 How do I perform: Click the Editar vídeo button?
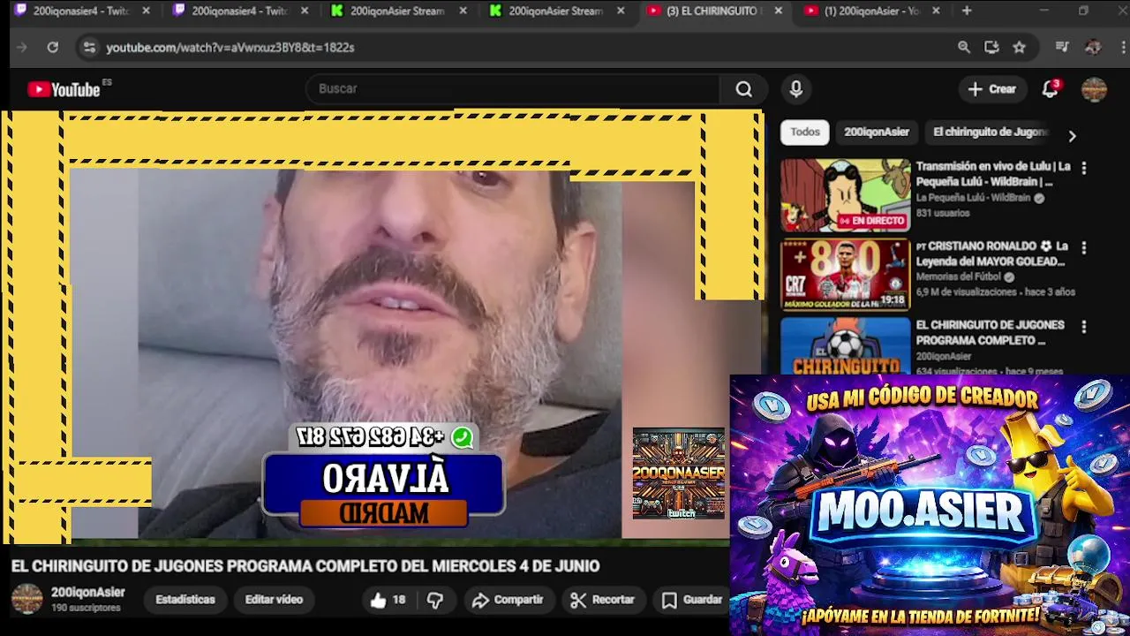(x=274, y=600)
